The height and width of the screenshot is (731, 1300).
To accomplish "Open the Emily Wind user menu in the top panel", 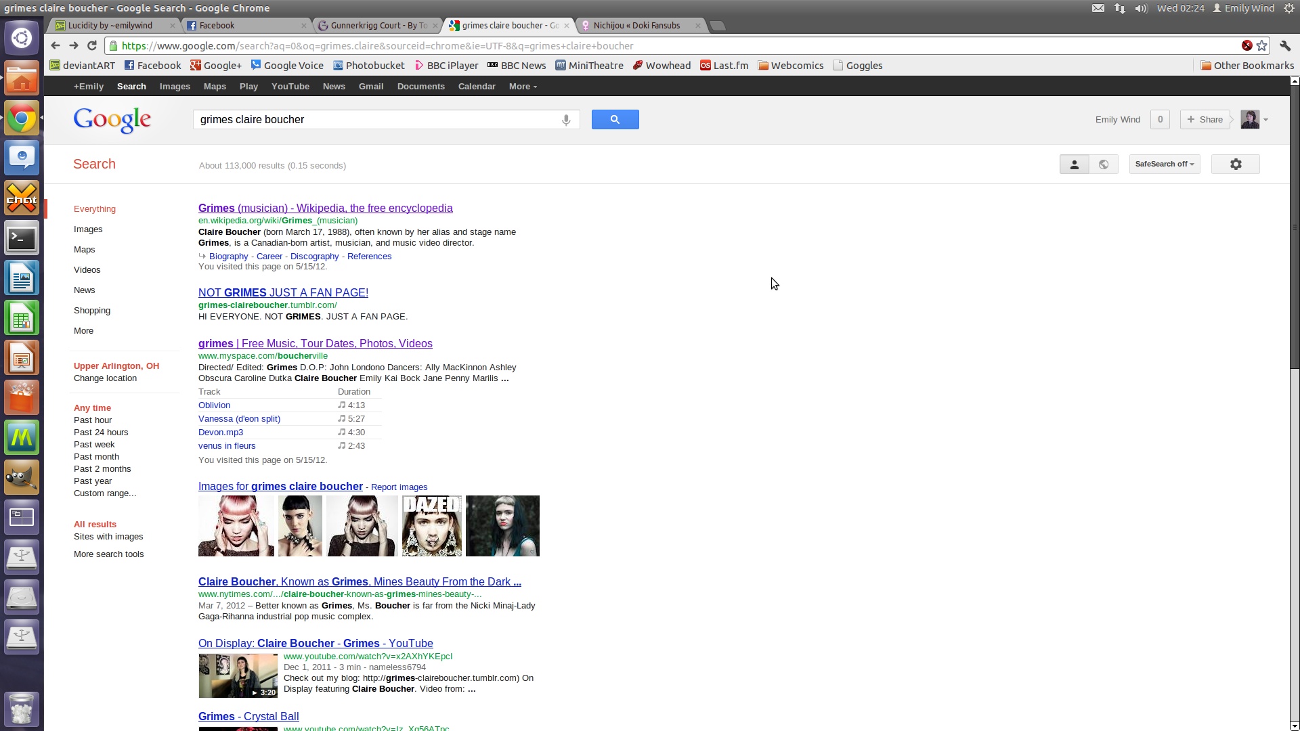I will point(1243,8).
